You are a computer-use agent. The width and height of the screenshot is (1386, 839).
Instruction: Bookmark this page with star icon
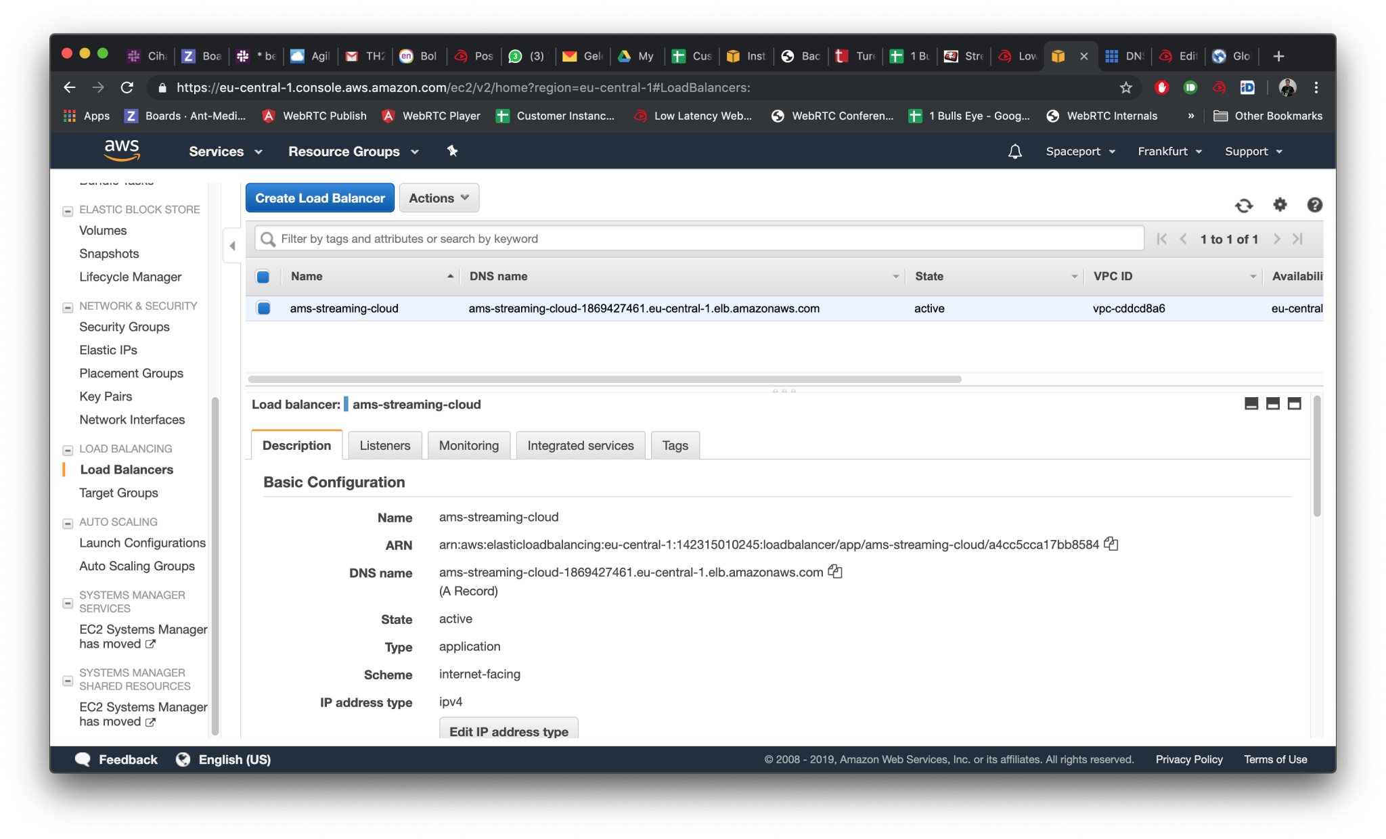click(1125, 87)
